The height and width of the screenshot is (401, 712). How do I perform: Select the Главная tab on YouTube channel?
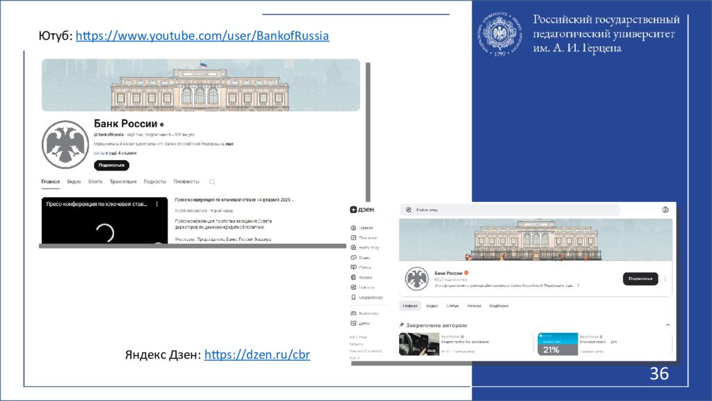[x=50, y=182]
